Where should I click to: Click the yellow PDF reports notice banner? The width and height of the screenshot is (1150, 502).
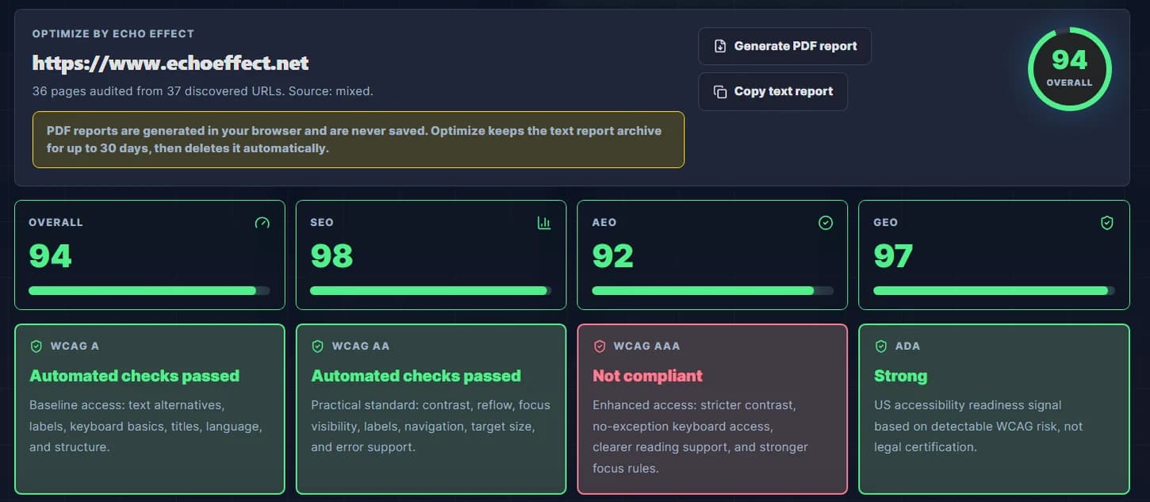click(x=358, y=140)
